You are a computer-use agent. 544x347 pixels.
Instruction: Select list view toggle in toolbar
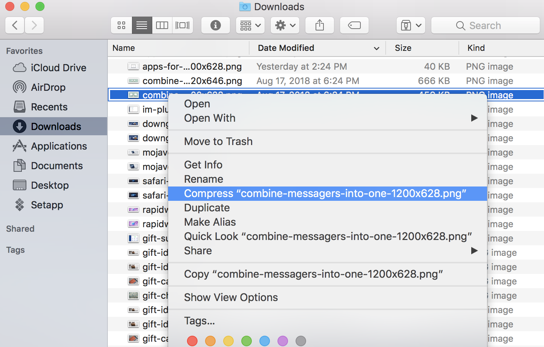pos(142,25)
